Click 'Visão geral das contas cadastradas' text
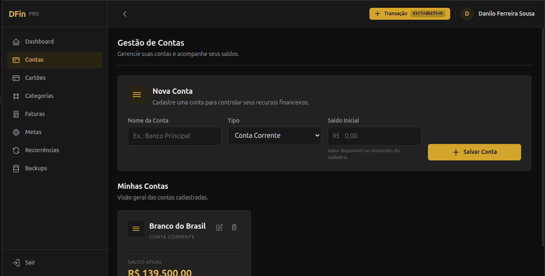This screenshot has height=276, width=545. (x=163, y=197)
